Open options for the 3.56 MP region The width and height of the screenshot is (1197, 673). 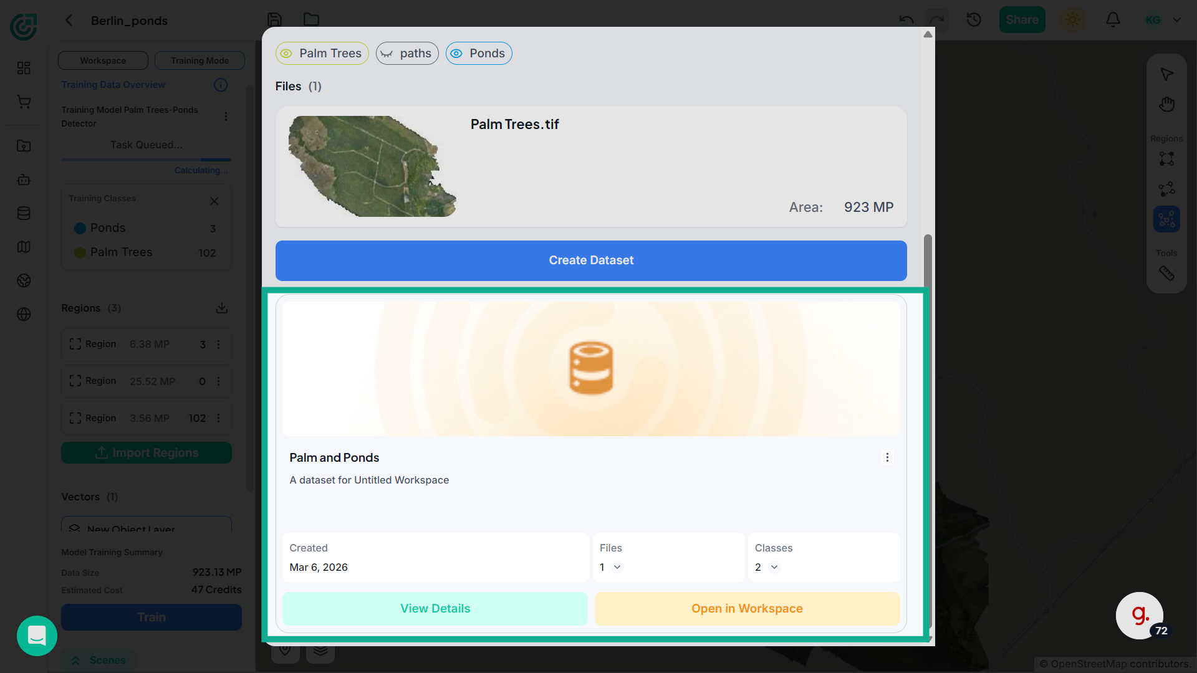[x=218, y=418]
